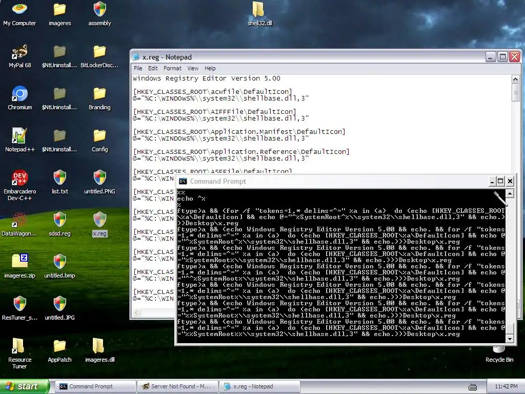Screen dimensions: 525x394
Task: Switch to Server Not Found taskbar button
Action: click(177, 386)
